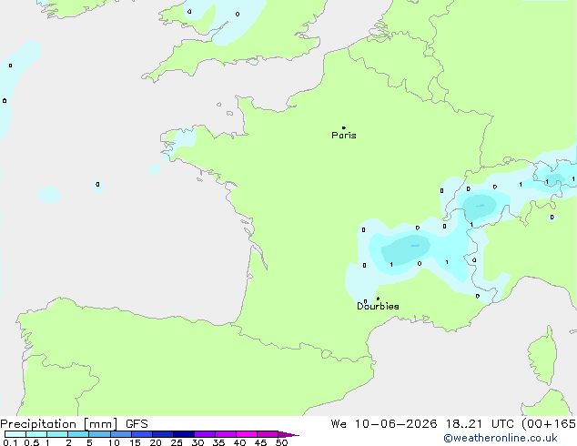Click the Paris location dot marker
The width and height of the screenshot is (577, 446).
coord(344,127)
